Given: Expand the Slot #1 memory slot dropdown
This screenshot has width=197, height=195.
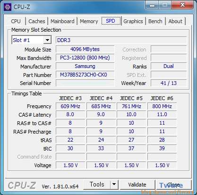Looking at the screenshot, I should point(47,40).
